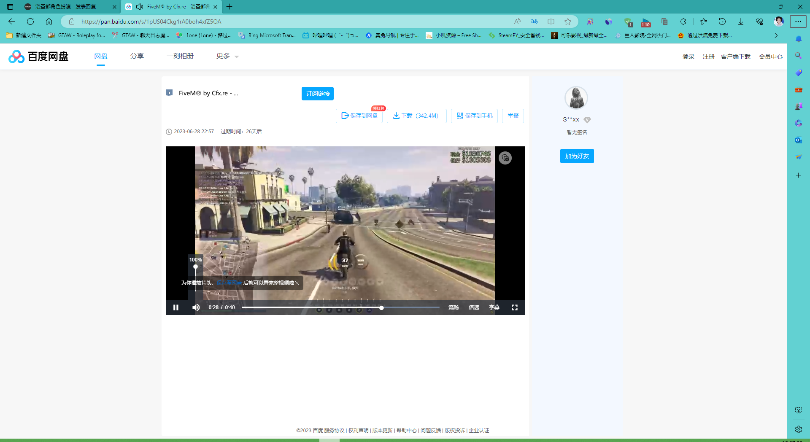The height and width of the screenshot is (442, 810).
Task: Click the address bar URL field
Action: (x=291, y=22)
